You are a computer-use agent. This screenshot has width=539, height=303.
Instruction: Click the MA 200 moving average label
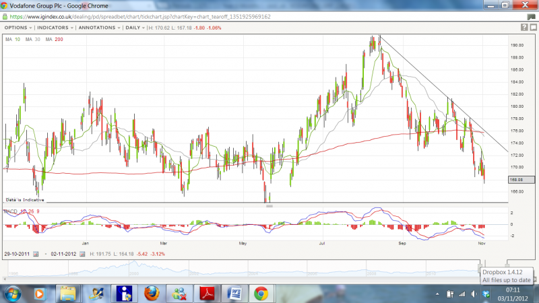(x=54, y=40)
